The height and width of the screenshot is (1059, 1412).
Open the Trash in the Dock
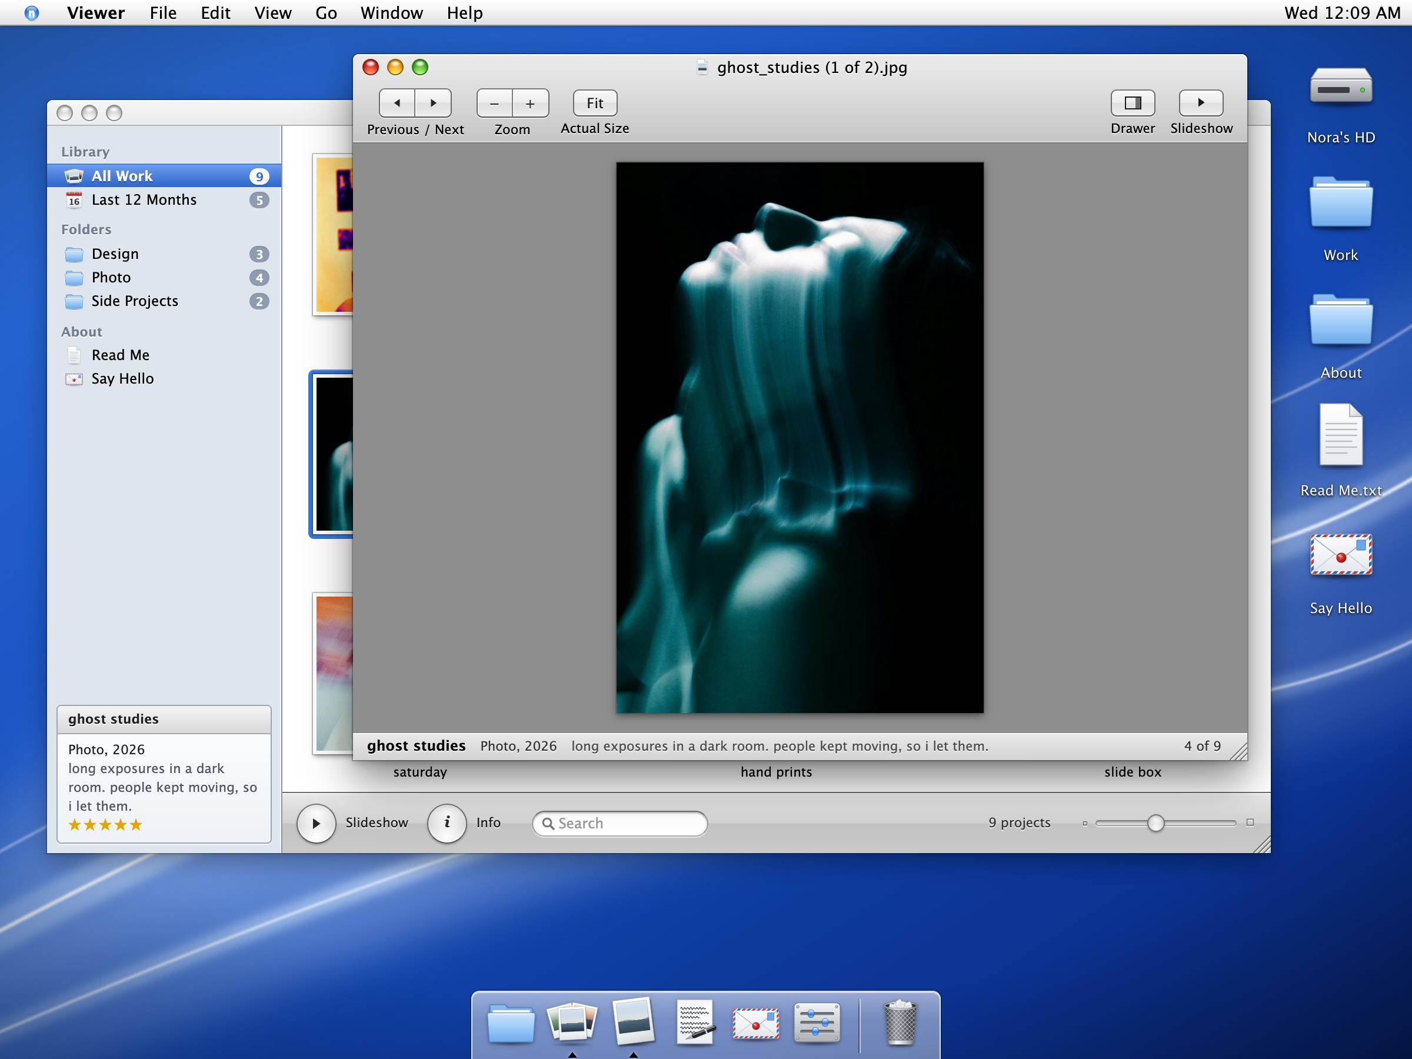[x=900, y=1023]
